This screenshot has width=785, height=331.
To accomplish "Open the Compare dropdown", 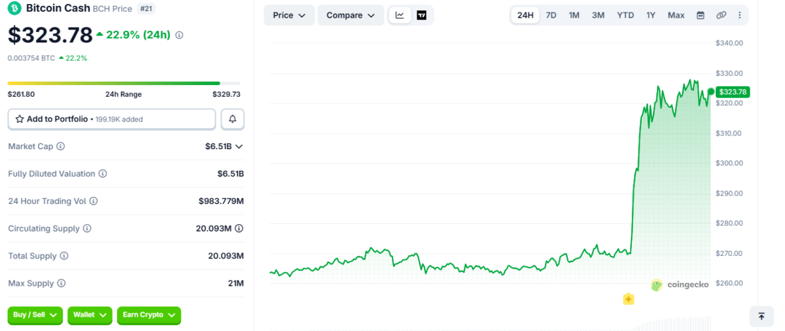I will (351, 15).
